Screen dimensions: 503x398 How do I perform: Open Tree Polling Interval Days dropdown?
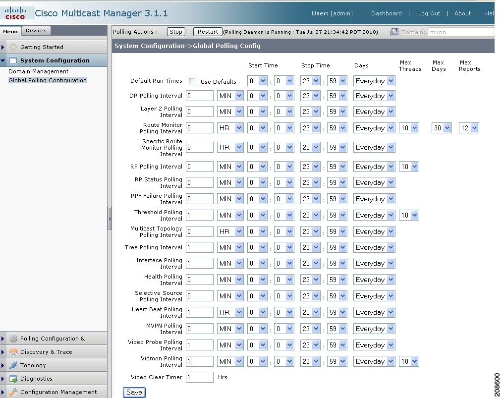tap(374, 247)
